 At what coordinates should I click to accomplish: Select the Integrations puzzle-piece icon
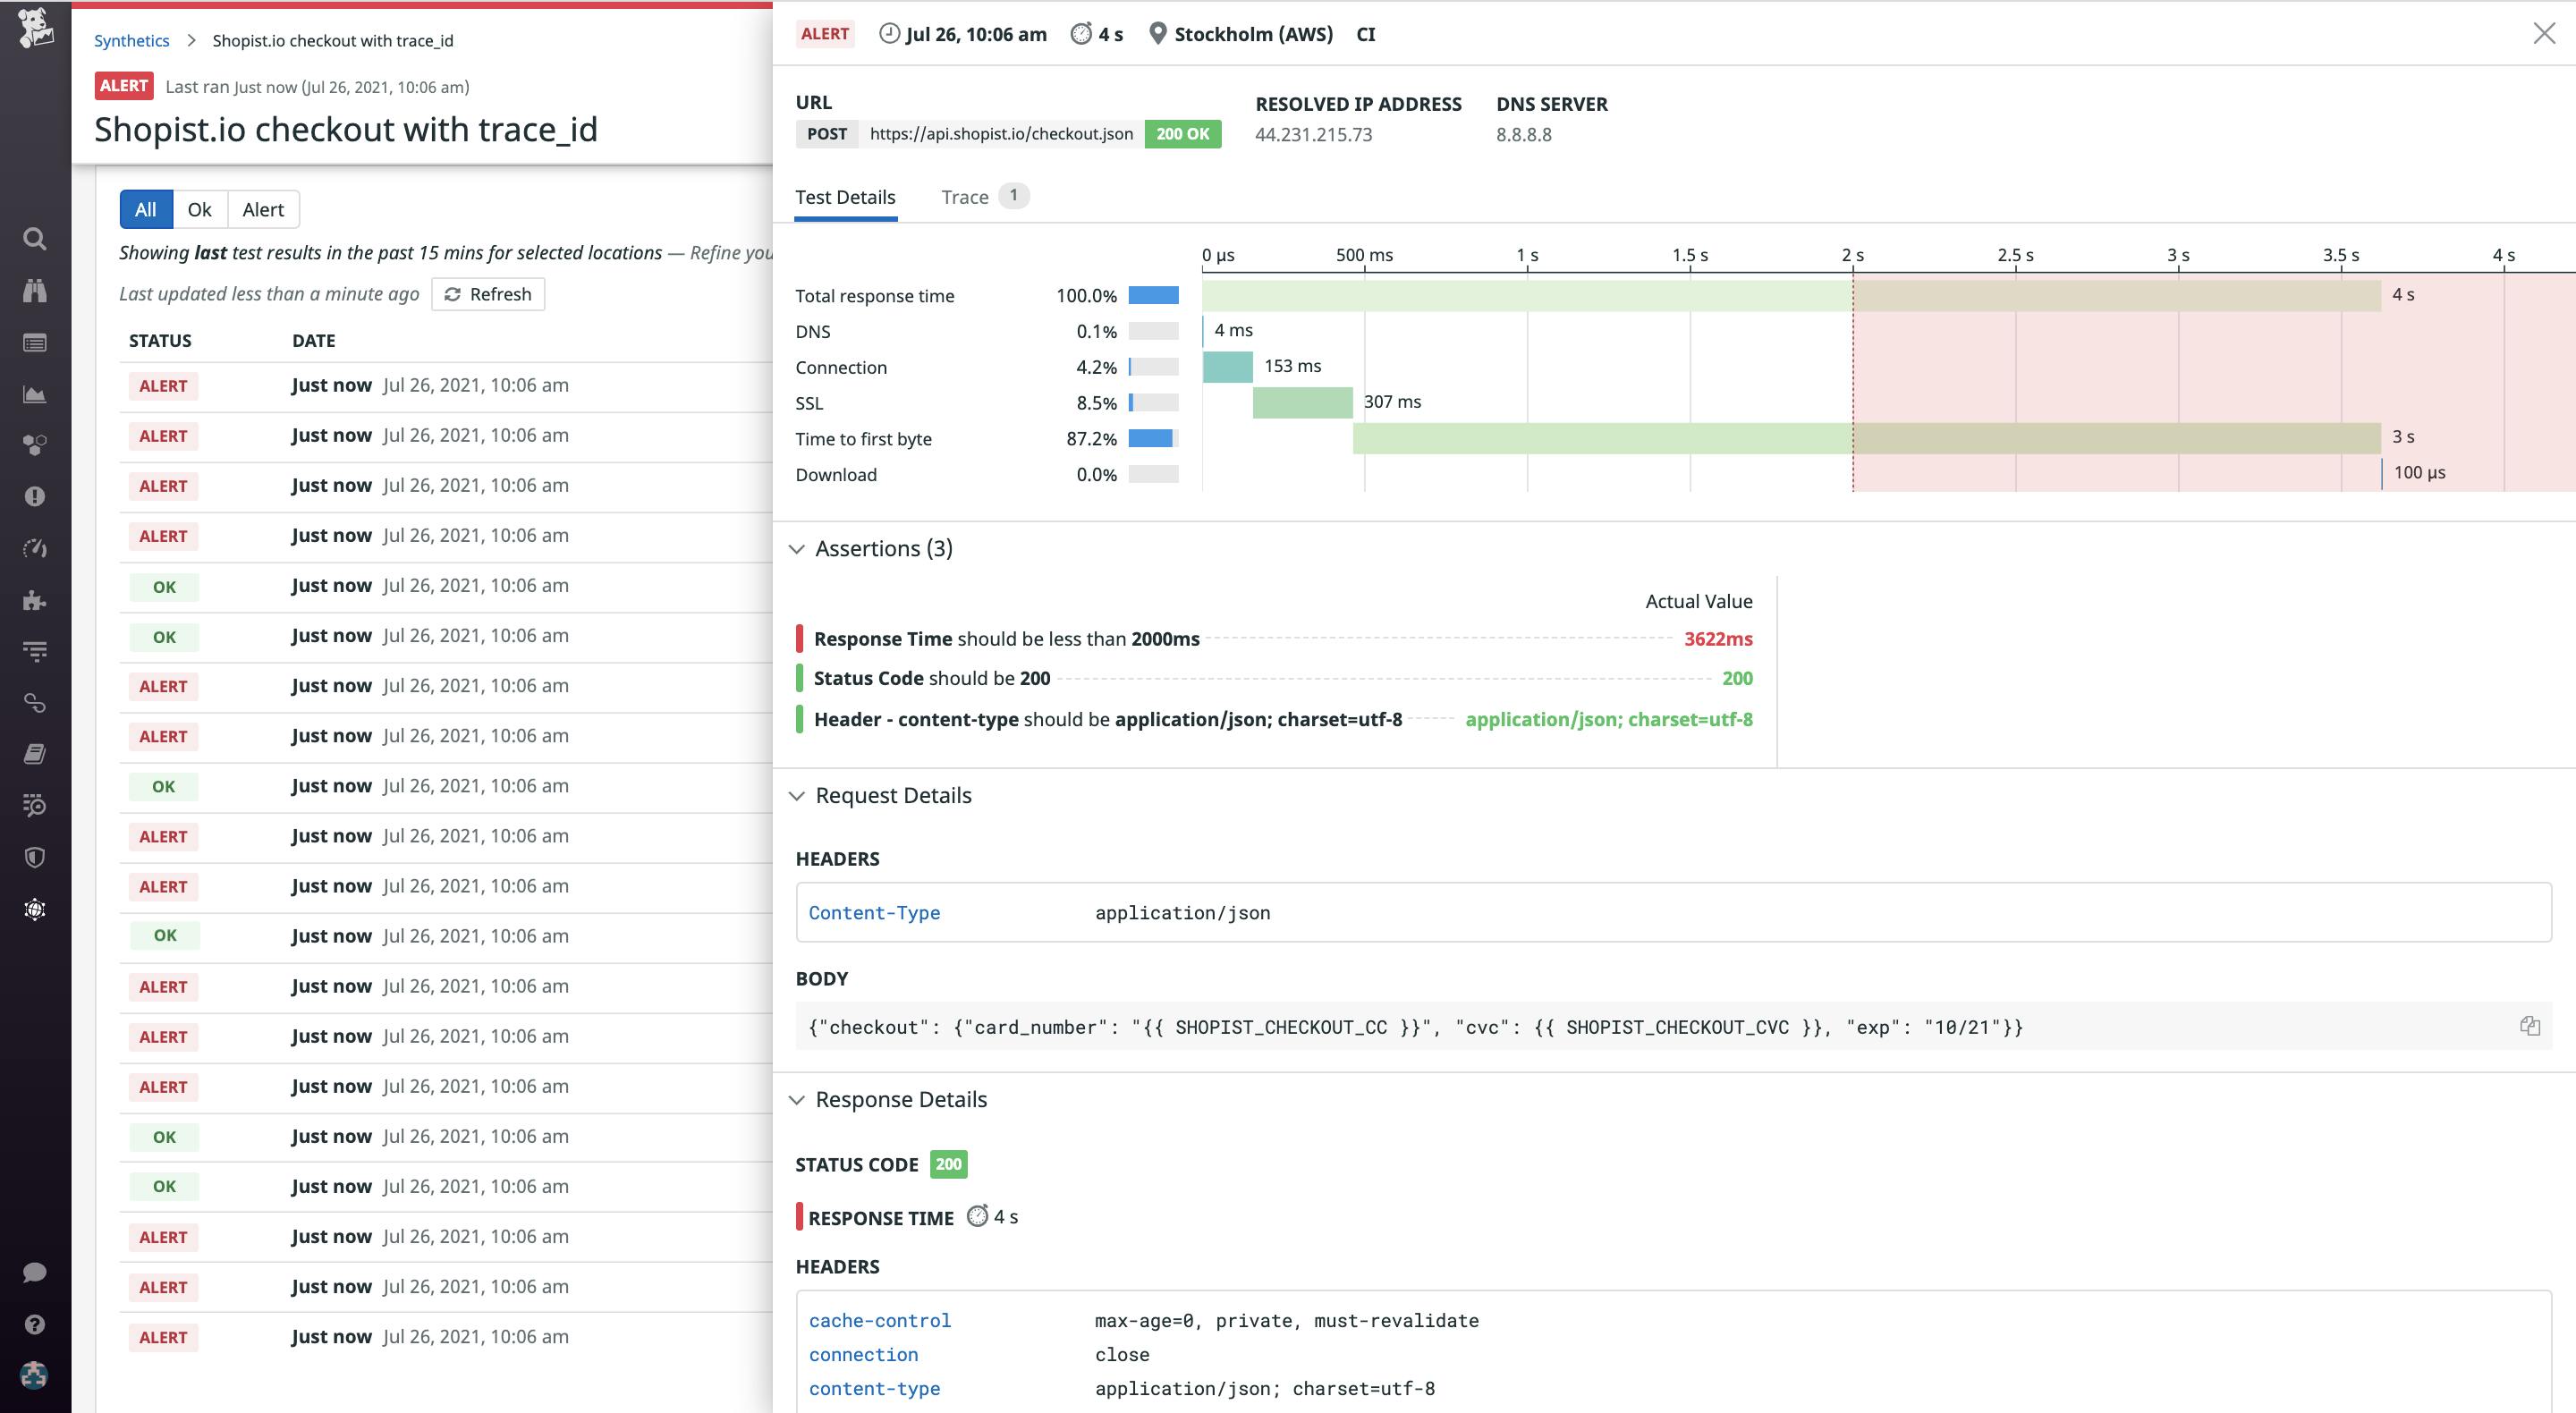[35, 601]
